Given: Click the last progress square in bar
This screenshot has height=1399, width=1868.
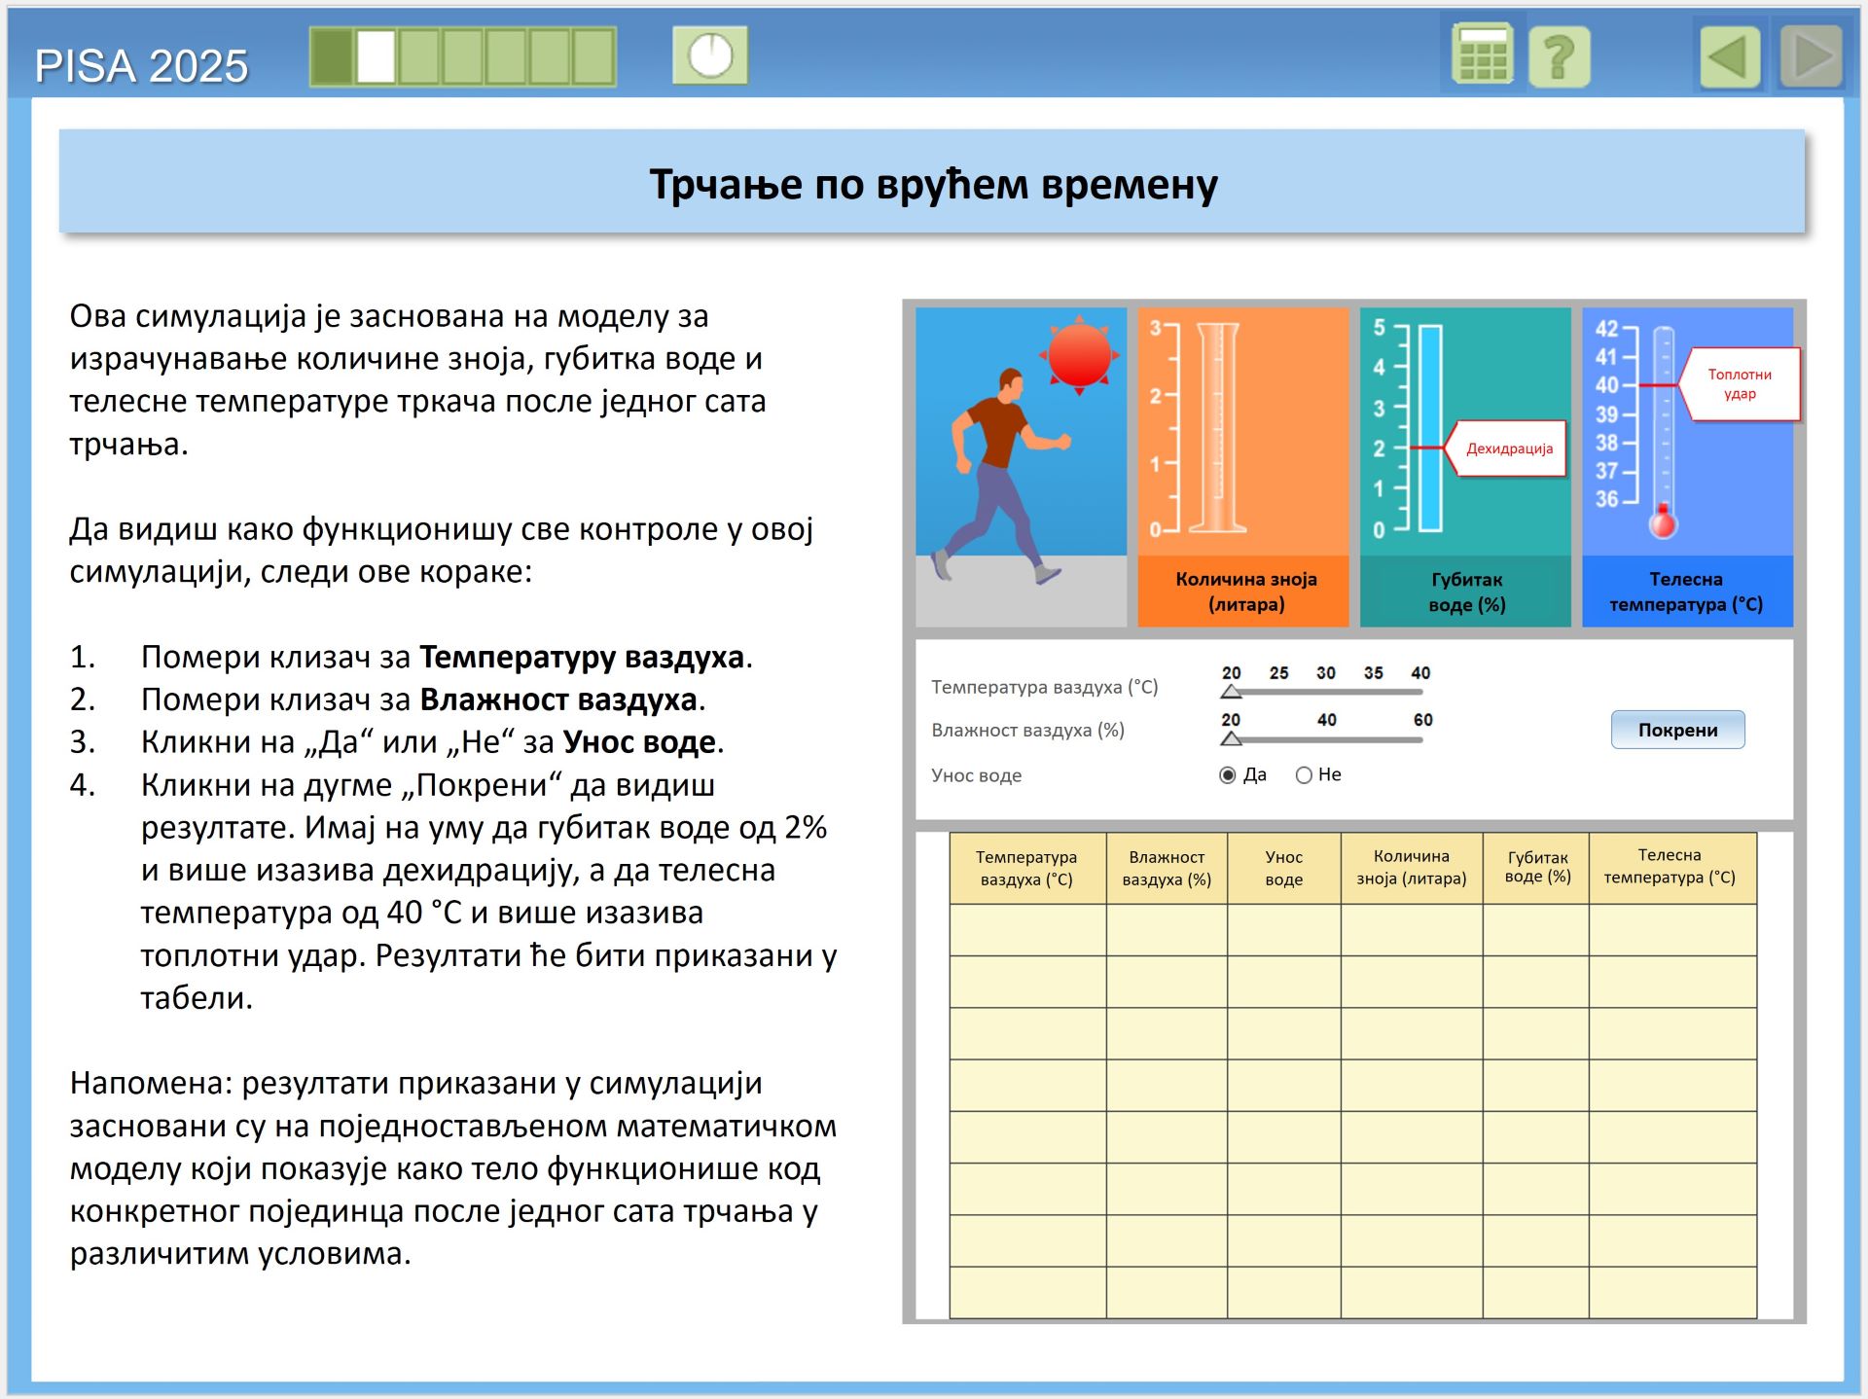Looking at the screenshot, I should [x=593, y=56].
